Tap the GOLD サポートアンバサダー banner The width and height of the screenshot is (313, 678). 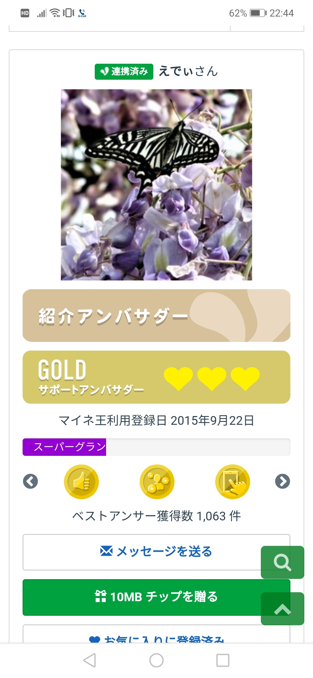(x=156, y=377)
